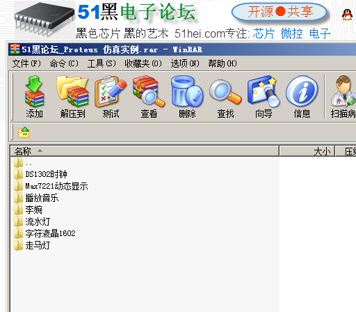Open the View (查看) toolbar icon
Viewport: 356px width, 312px height.
[x=149, y=91]
